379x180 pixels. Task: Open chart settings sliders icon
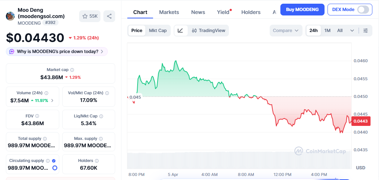point(366,31)
